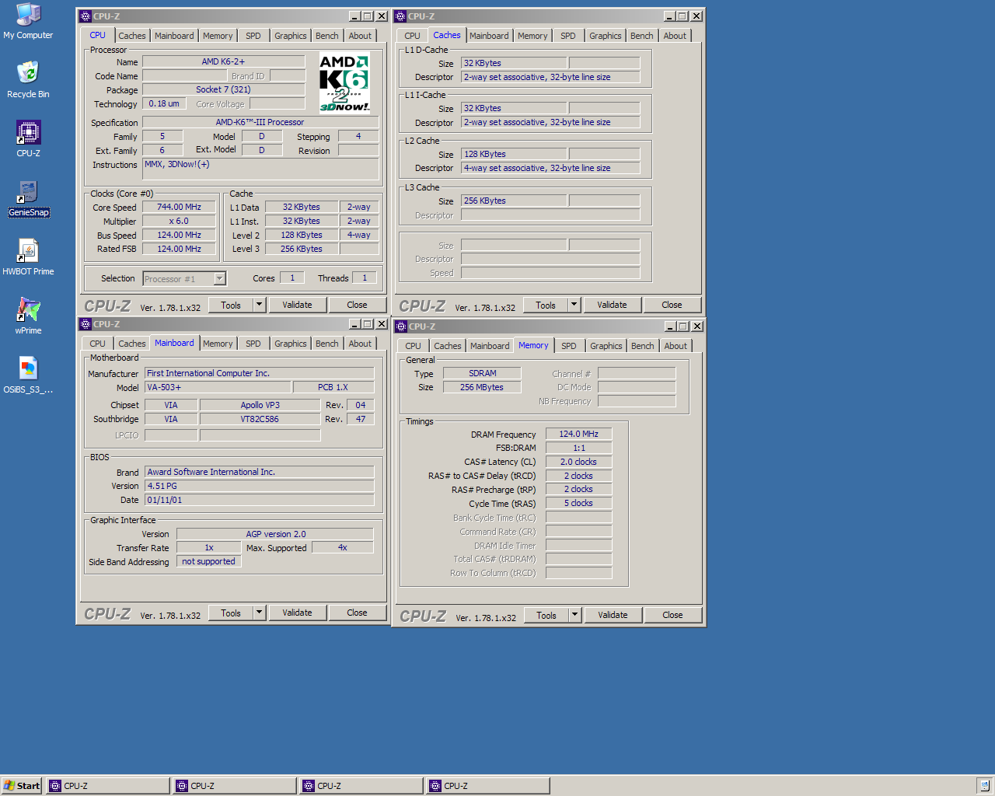
Task: Click L3 Cache size field 256 KBytes
Action: tap(514, 201)
